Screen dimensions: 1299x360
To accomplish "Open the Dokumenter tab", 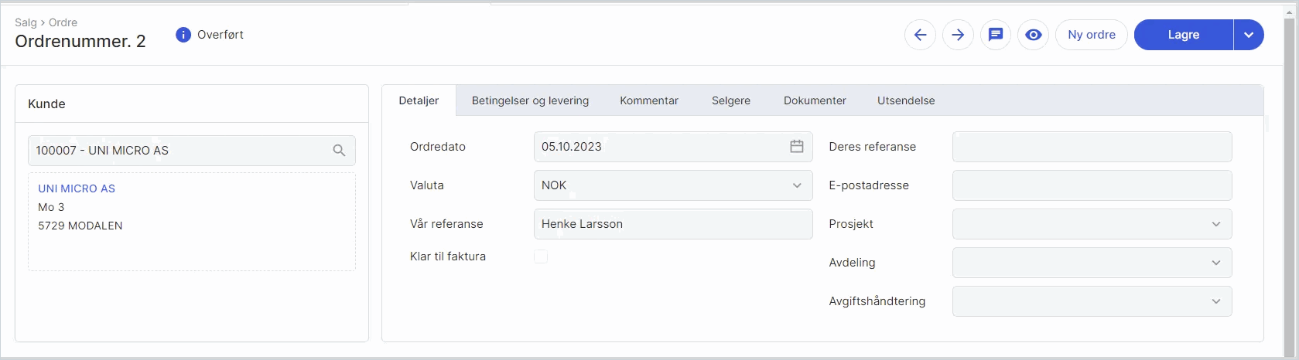I will [815, 100].
